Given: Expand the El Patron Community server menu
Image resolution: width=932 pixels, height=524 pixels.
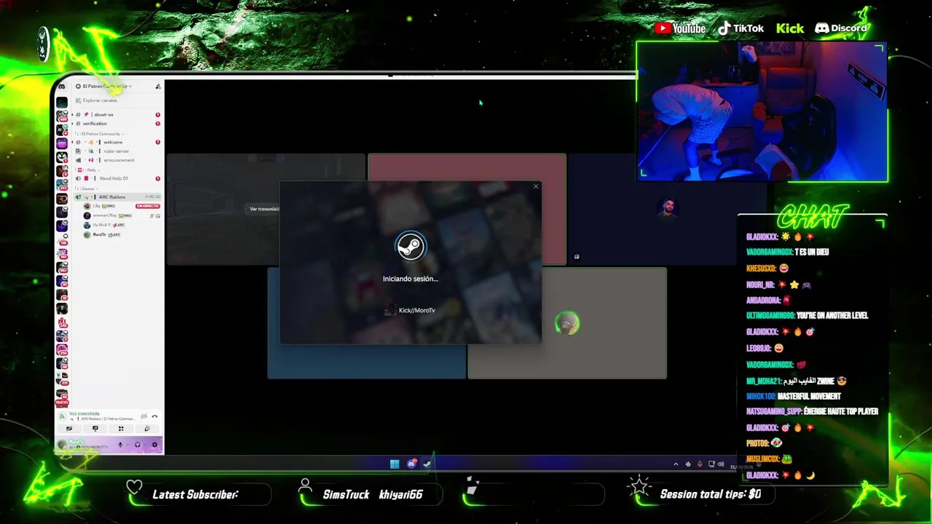Looking at the screenshot, I should tap(103, 86).
